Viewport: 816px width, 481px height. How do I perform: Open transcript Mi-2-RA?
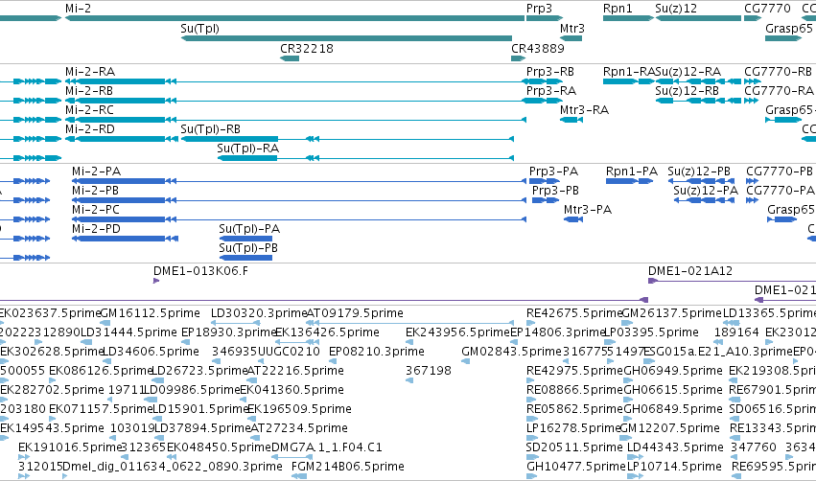coord(295,81)
